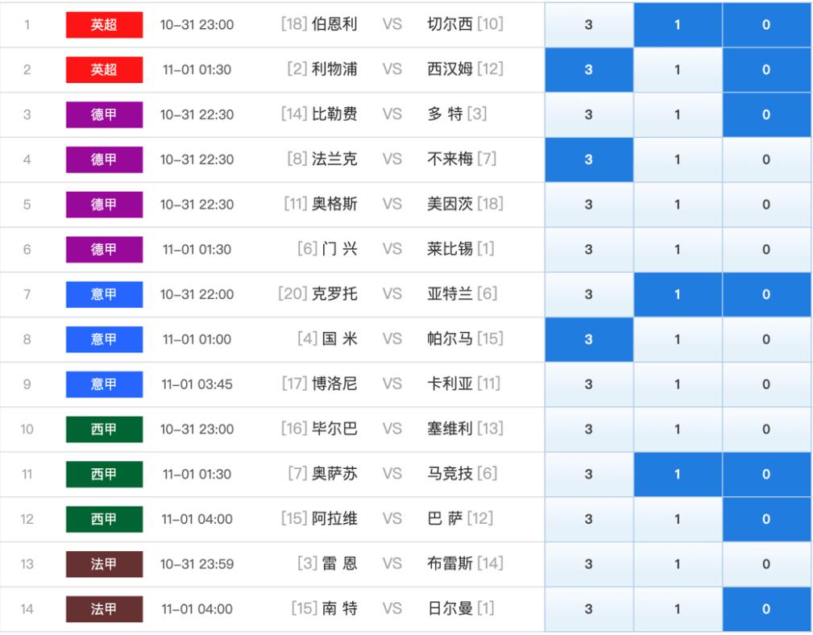Viewport: 813px width, 635px height.
Task: Toggle home win 3 for 法兰克 vs 不来梅
Action: [589, 160]
